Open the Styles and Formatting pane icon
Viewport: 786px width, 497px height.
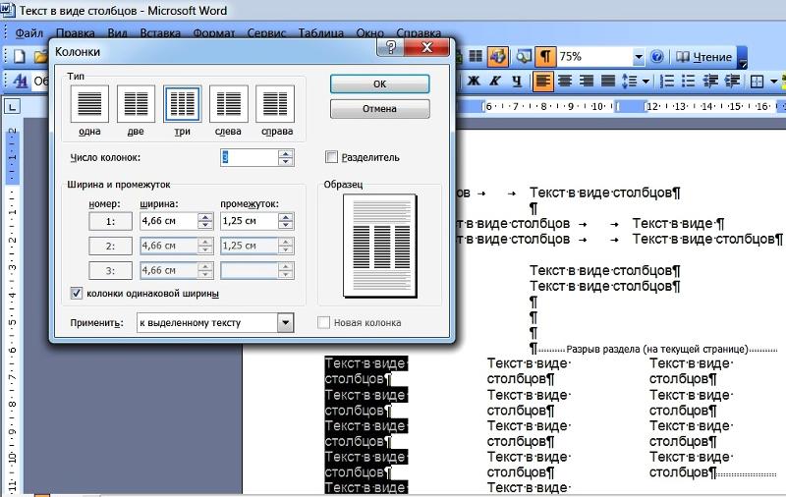[20, 81]
